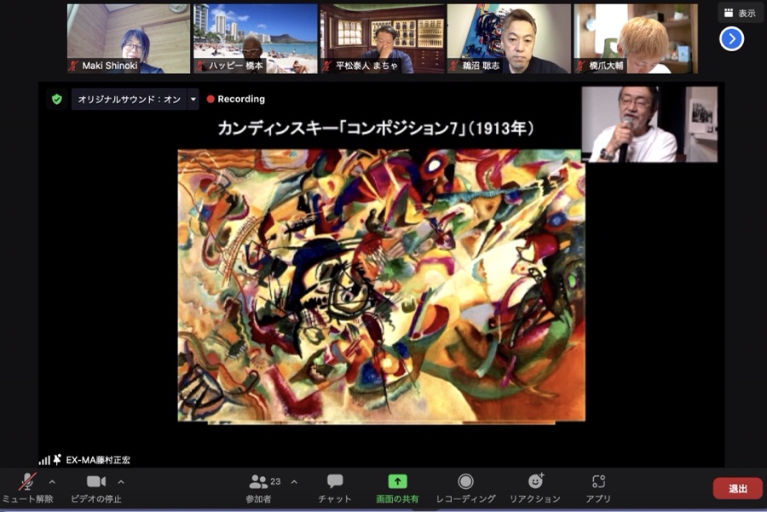Click muted mic icon on ハッピー 橋本

pos(200,66)
